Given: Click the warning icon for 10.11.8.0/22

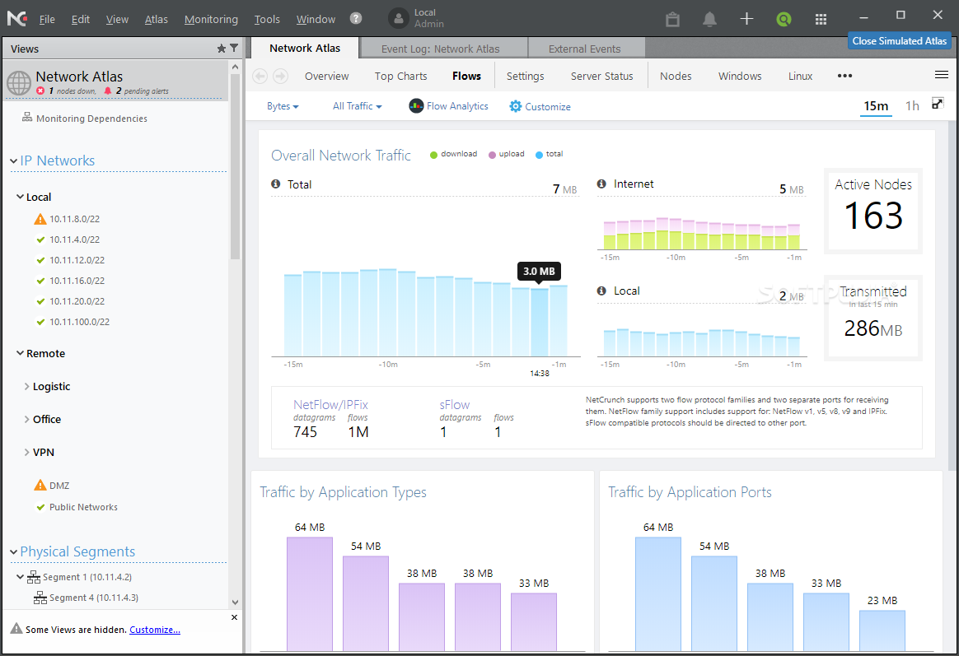Looking at the screenshot, I should 40,219.
